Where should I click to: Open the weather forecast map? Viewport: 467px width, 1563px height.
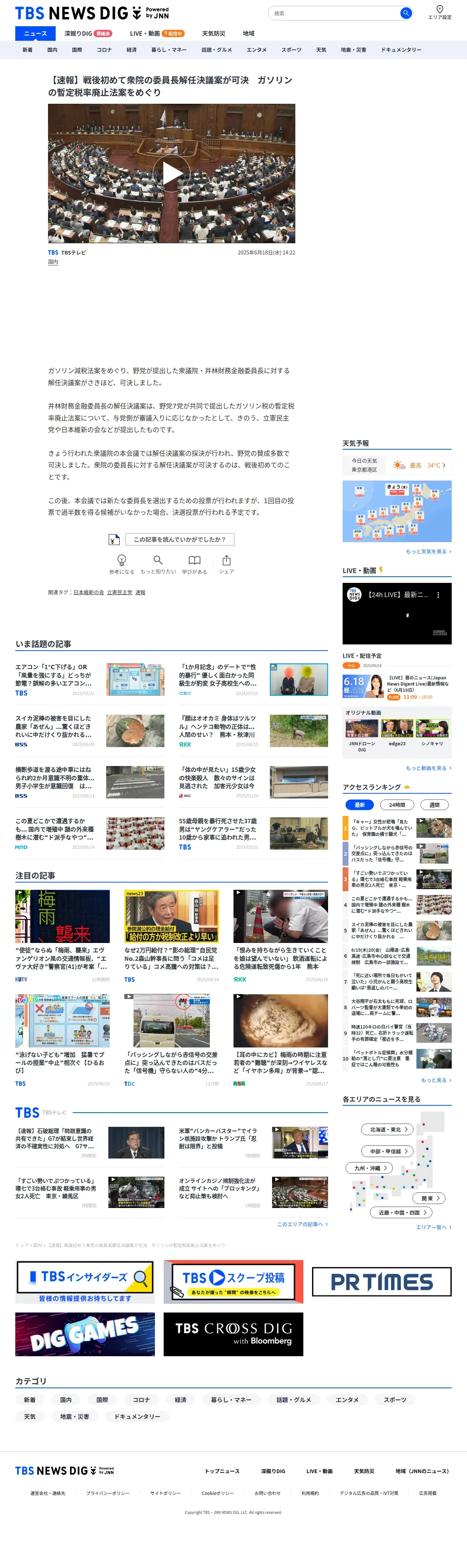pos(397,511)
